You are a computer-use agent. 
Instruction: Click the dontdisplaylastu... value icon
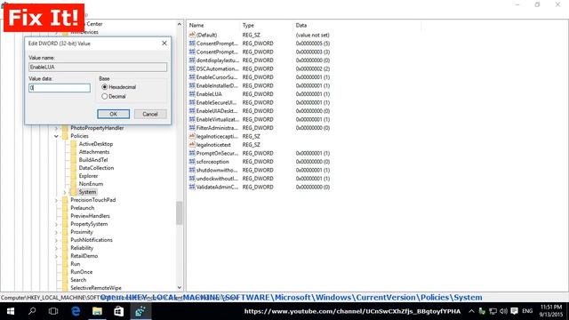(192, 60)
